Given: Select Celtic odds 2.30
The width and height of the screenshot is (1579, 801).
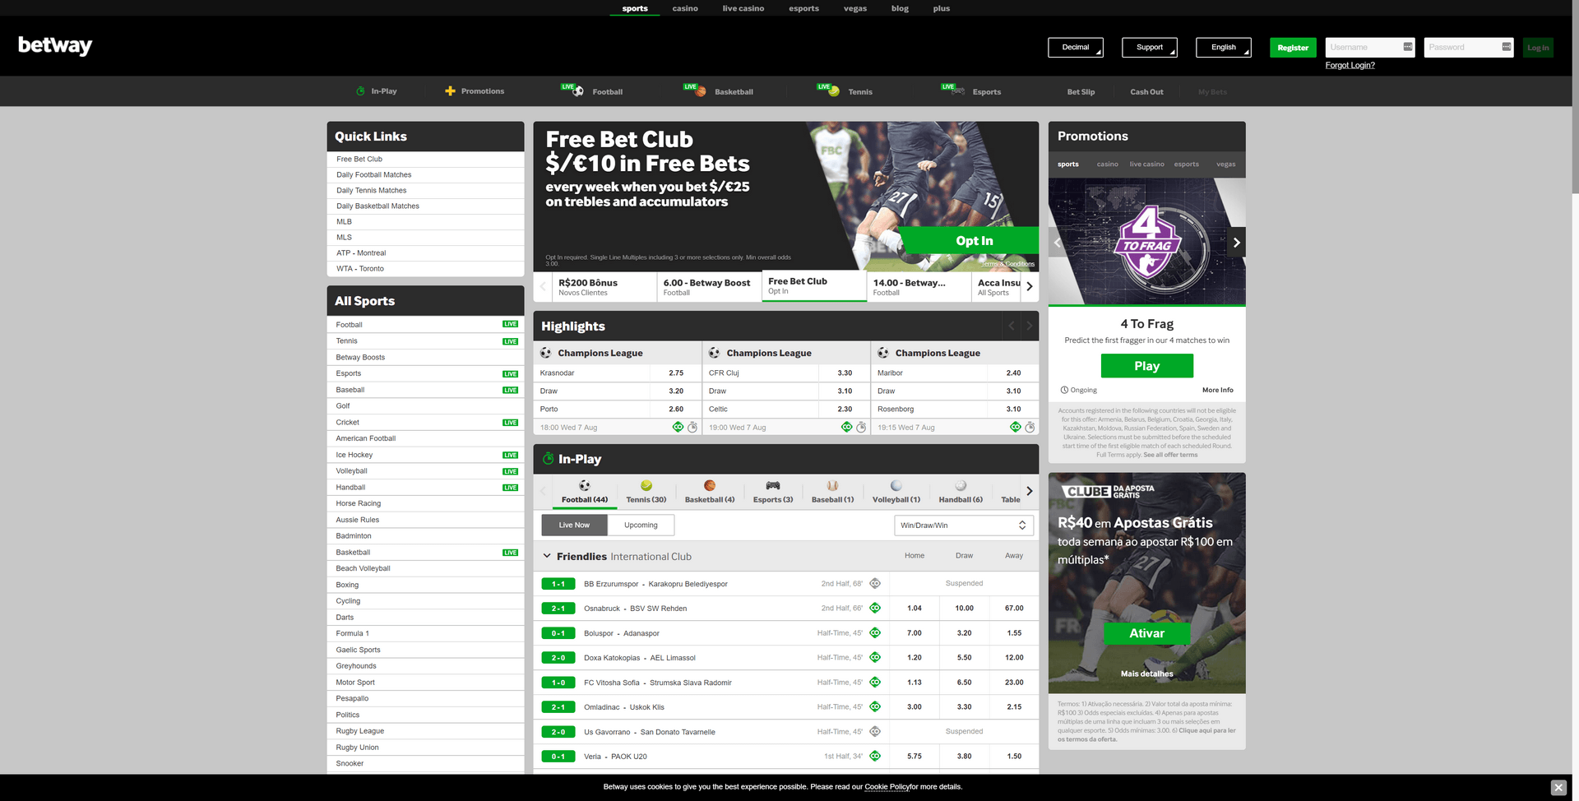Looking at the screenshot, I should (845, 410).
